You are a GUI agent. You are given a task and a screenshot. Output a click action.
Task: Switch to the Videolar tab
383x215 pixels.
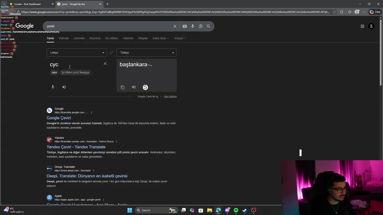[64, 38]
